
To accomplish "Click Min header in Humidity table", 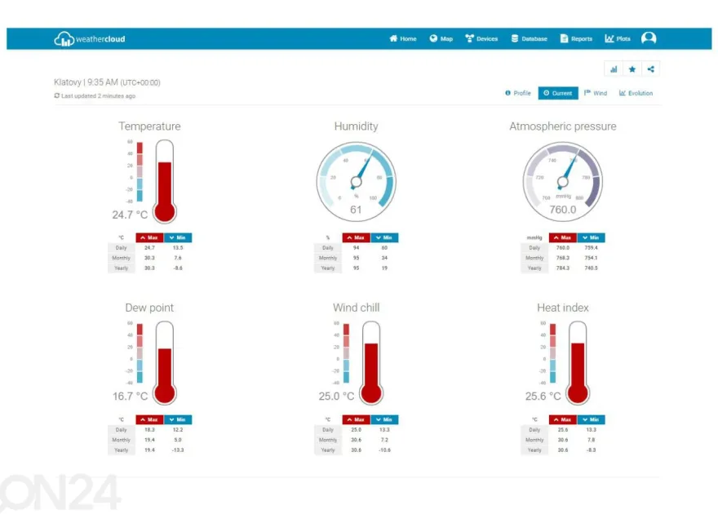I will (x=384, y=237).
